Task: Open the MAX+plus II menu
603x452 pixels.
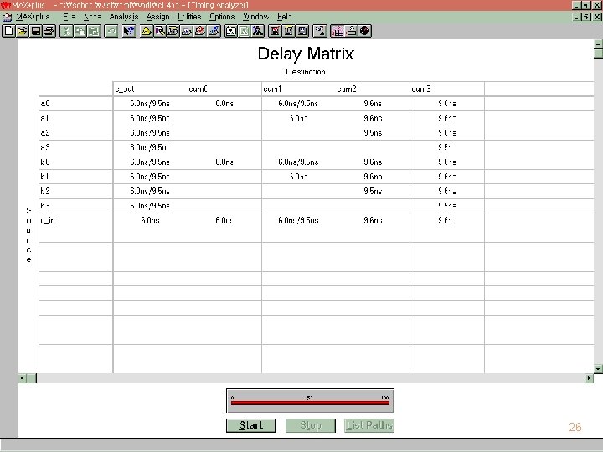Action: point(33,17)
